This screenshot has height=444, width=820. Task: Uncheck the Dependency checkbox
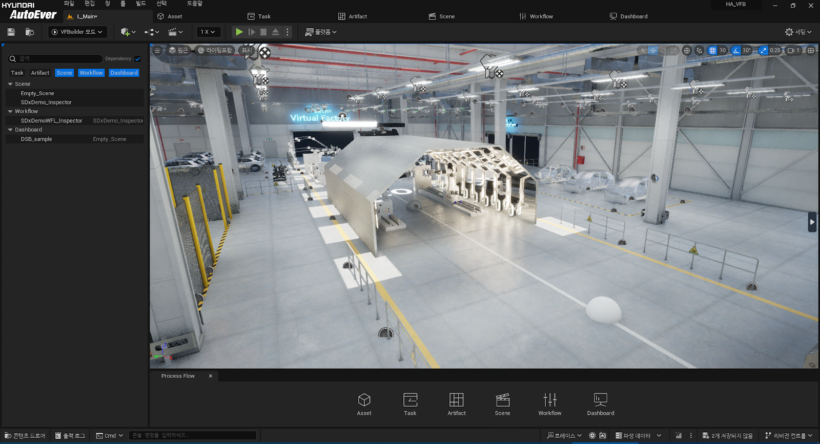coord(138,59)
